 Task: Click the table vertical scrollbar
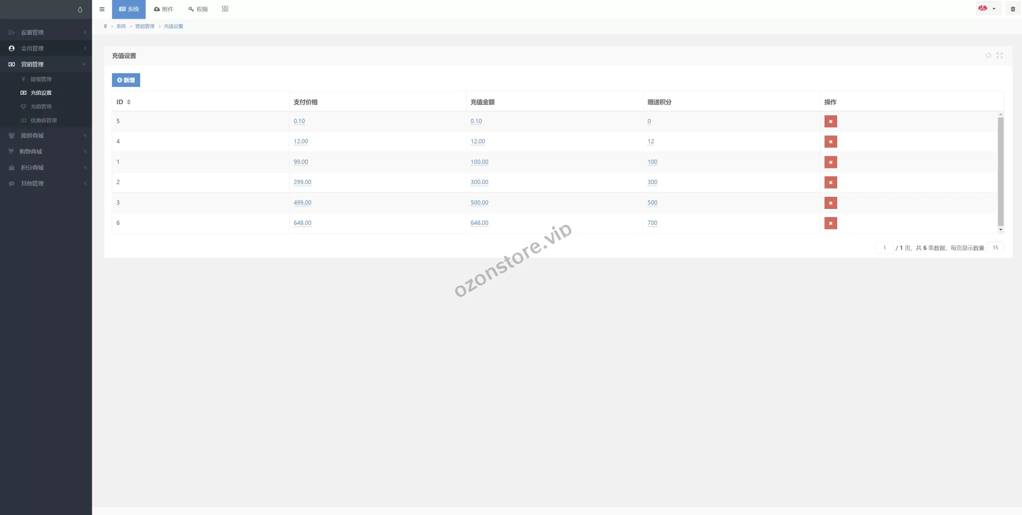click(x=1000, y=171)
